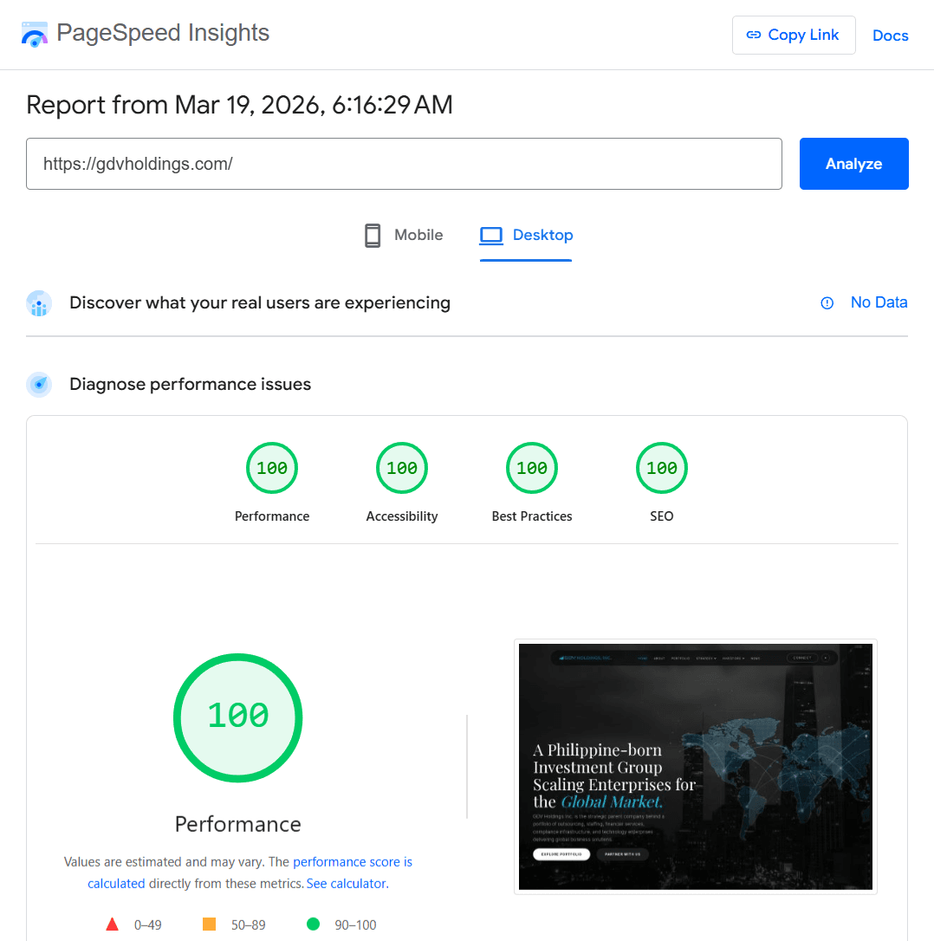Image resolution: width=934 pixels, height=941 pixels.
Task: Click the orange square for 50–89 range
Action: point(209,924)
